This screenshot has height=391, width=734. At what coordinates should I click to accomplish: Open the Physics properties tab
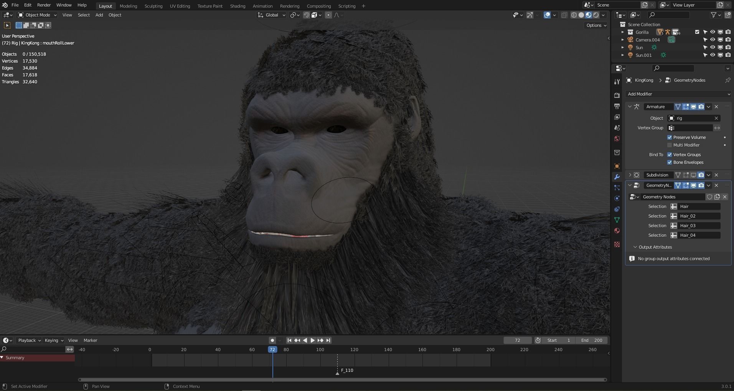(x=617, y=198)
